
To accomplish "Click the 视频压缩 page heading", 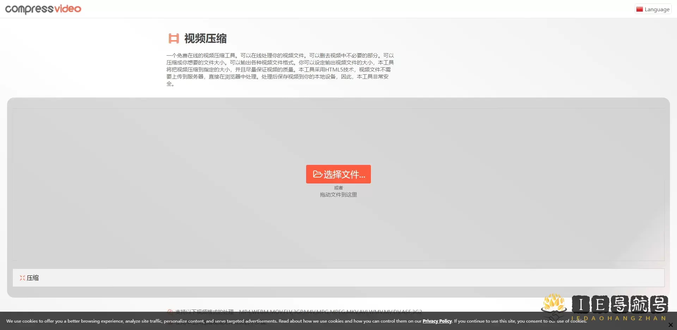I will point(205,38).
